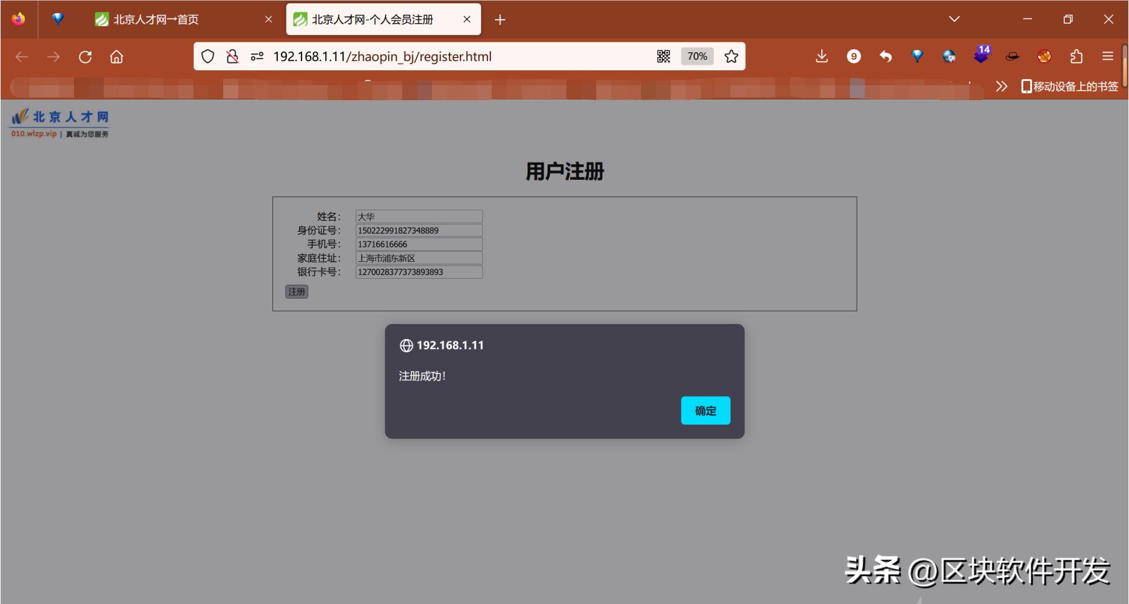Viewport: 1129px width, 604px height.
Task: Expand the overflow bookmarks chevron
Action: coord(1002,86)
